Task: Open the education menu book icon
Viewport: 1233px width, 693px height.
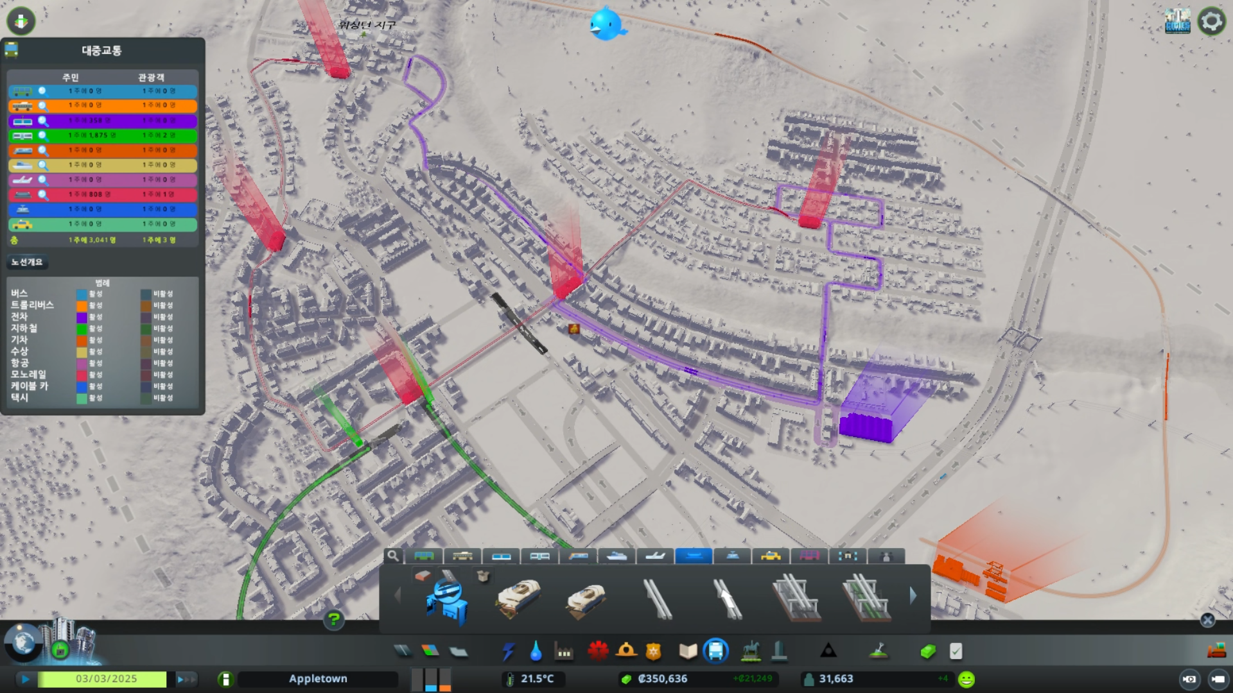Action: pos(688,652)
